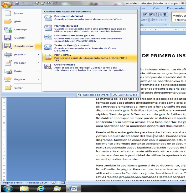Click the Nuevo blank page icon

click(x=8, y=13)
